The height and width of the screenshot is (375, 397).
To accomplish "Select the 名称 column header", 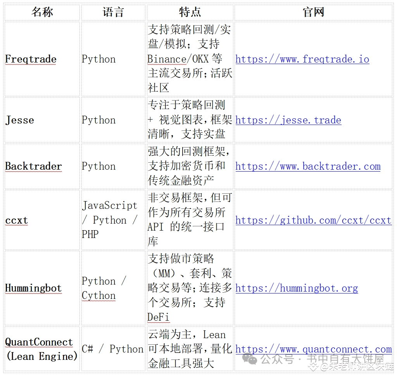I will (x=42, y=12).
